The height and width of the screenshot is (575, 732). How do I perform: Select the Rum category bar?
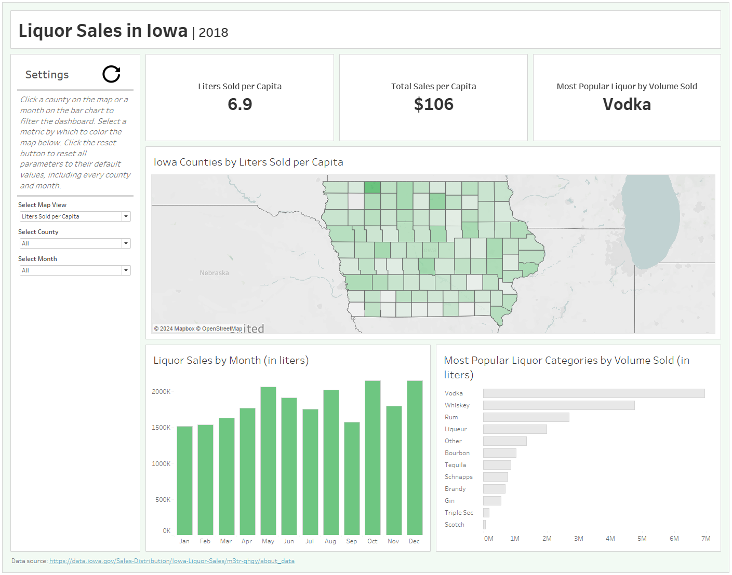(x=526, y=417)
